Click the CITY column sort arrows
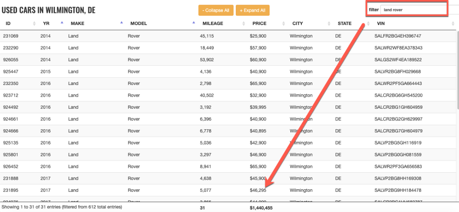Image resolution: width=459 pixels, height=212 pixels. click(x=329, y=23)
